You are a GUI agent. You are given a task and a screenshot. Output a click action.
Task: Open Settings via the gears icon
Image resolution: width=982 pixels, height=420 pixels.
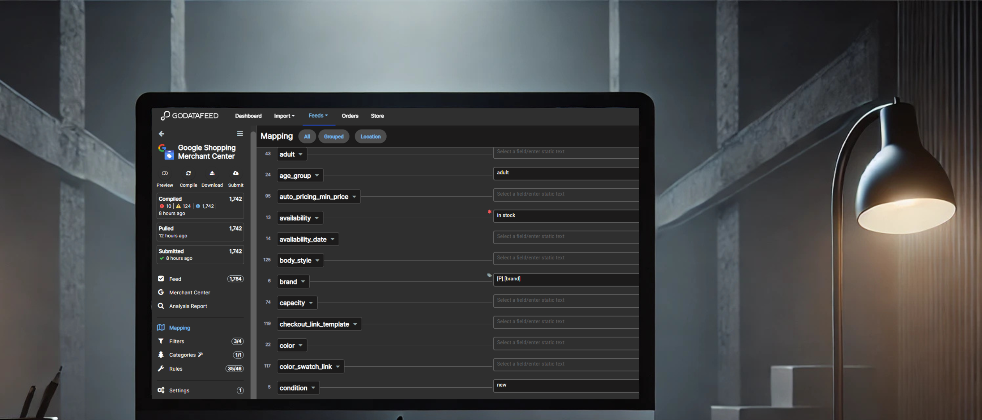point(161,390)
